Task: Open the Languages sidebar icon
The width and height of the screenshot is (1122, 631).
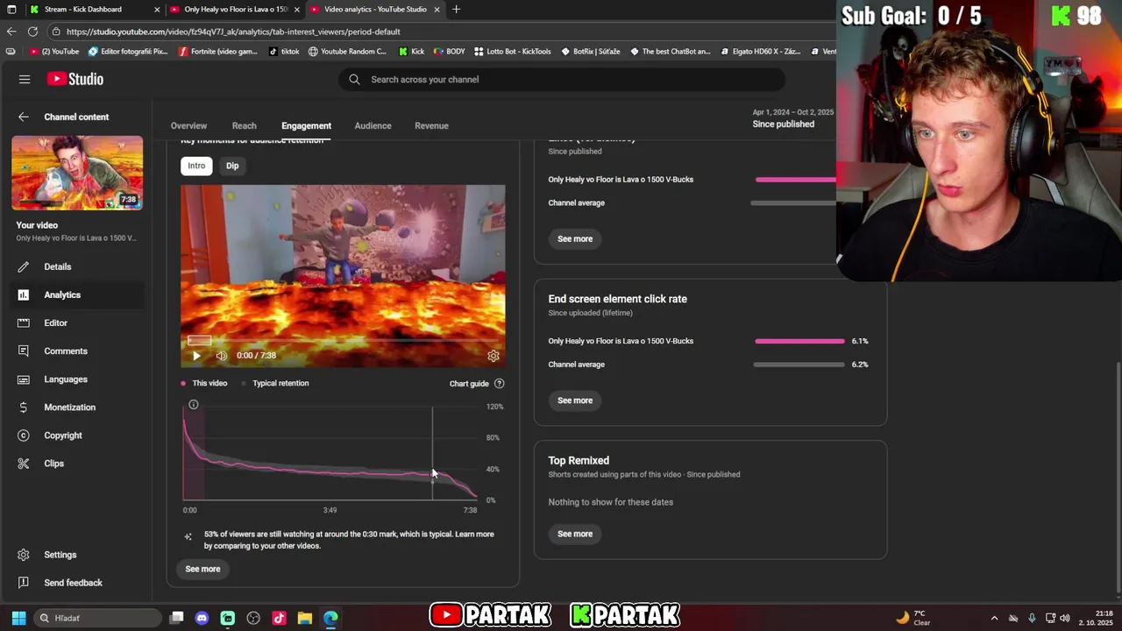Action: click(x=24, y=379)
